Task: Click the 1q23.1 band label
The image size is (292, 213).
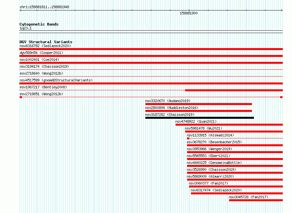Action: pyautogui.click(x=26, y=28)
